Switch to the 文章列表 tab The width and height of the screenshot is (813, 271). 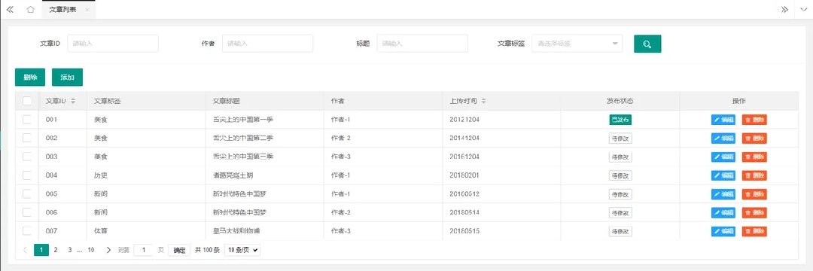(x=62, y=10)
